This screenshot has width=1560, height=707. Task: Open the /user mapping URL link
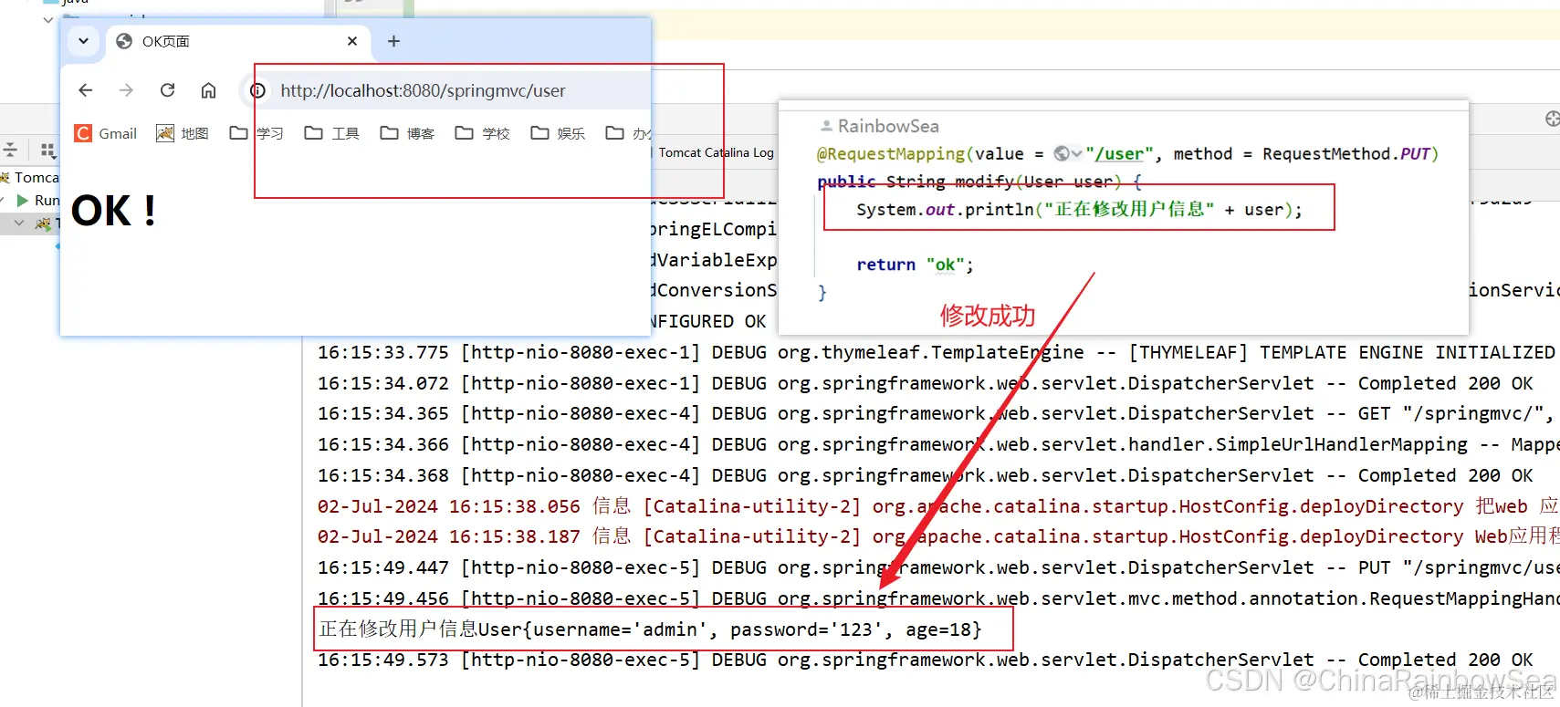click(x=1118, y=154)
